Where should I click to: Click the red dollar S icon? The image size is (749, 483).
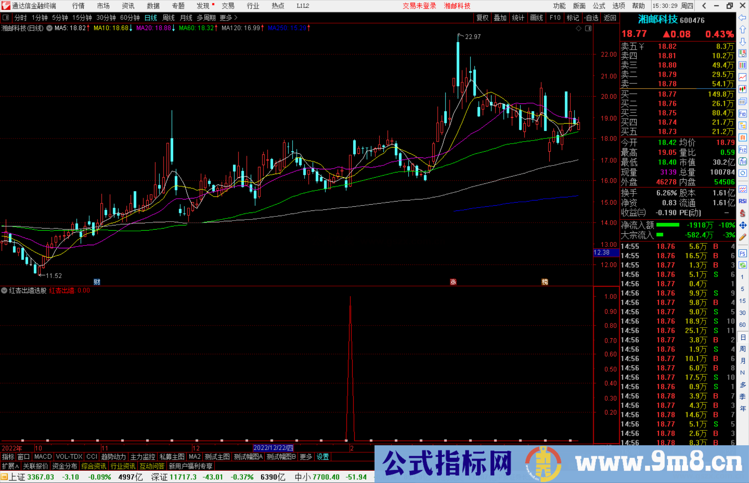[742, 213]
